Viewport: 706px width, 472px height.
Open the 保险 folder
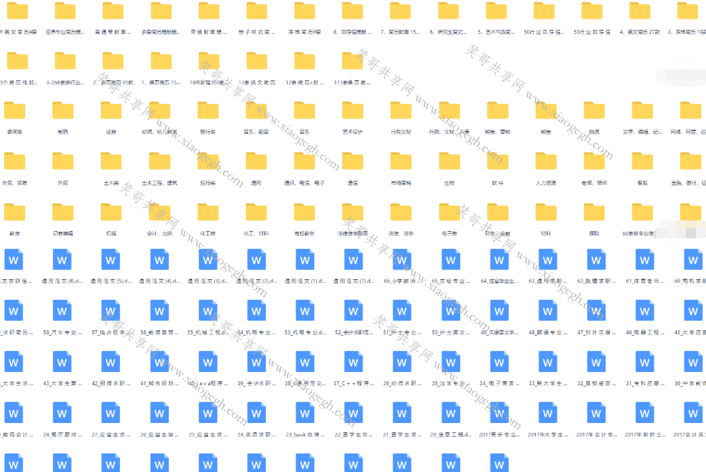click(595, 212)
